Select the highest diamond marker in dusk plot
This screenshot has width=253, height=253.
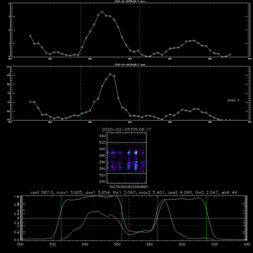coord(110,74)
